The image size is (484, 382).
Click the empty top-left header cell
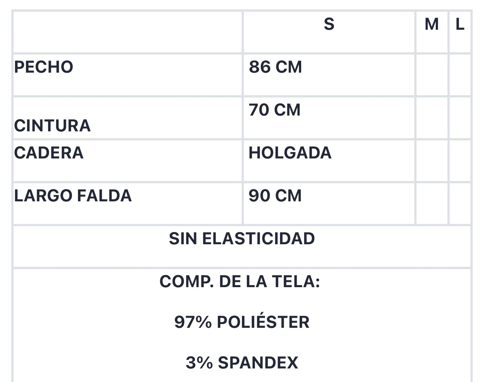[127, 32]
